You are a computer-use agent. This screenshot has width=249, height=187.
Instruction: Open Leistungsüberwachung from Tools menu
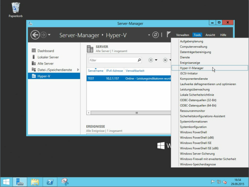[209, 89]
